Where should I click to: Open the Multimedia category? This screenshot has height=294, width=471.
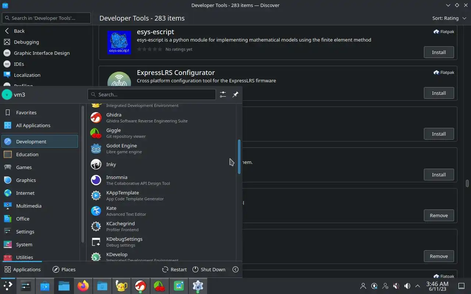click(x=40, y=206)
